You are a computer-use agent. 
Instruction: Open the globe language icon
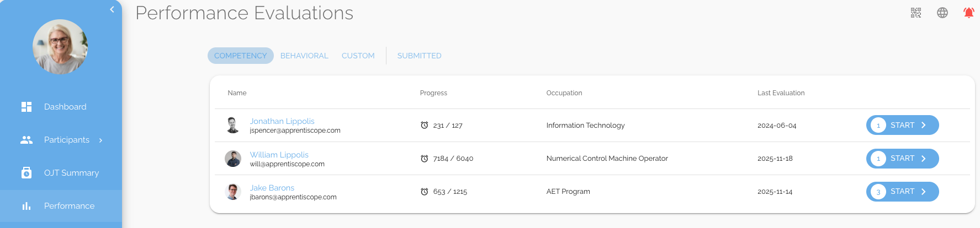(x=942, y=13)
